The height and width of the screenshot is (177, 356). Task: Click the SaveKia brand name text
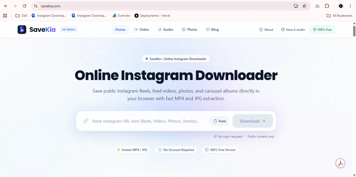(x=43, y=29)
